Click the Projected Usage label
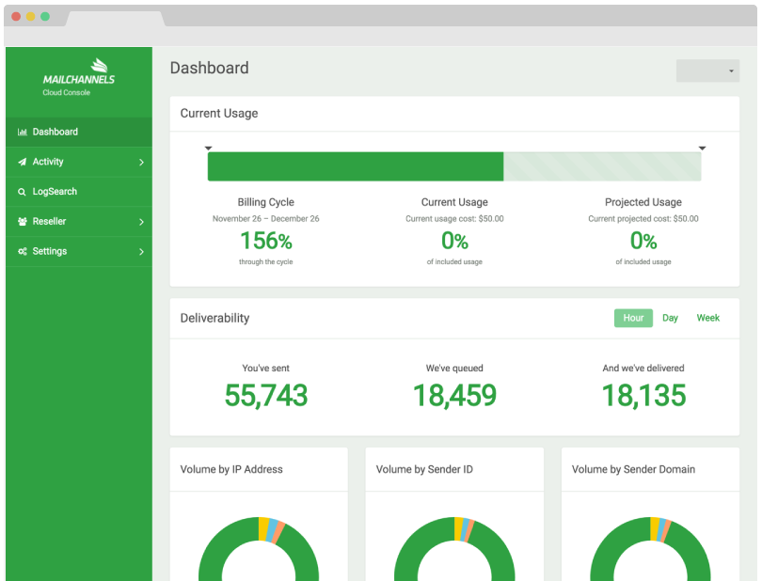The image size is (762, 581). tap(643, 202)
